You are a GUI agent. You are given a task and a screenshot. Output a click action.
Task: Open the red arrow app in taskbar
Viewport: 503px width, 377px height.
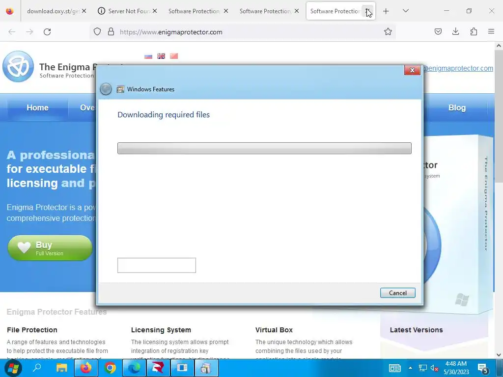click(x=158, y=368)
